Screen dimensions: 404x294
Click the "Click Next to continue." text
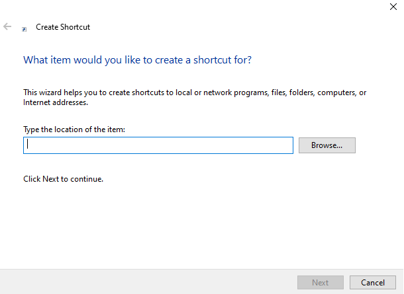tap(64, 179)
